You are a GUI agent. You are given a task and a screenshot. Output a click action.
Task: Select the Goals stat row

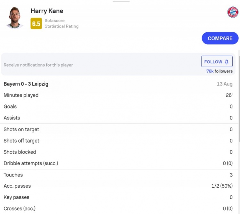(x=118, y=106)
